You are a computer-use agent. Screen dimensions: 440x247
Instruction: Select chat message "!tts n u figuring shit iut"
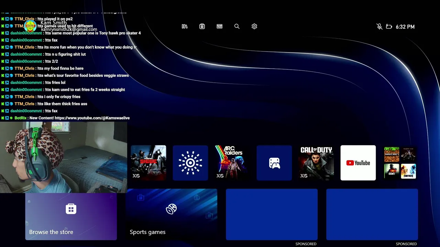point(65,55)
